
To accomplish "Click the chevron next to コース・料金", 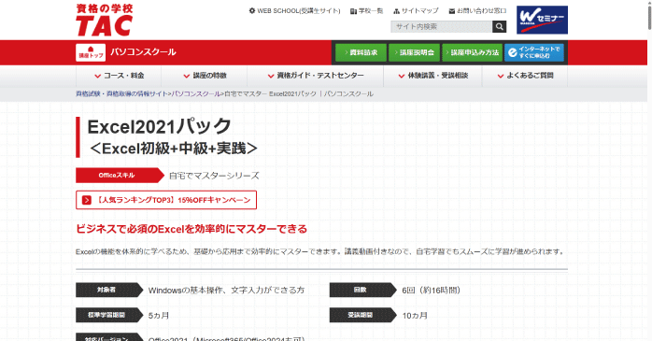I will [98, 76].
